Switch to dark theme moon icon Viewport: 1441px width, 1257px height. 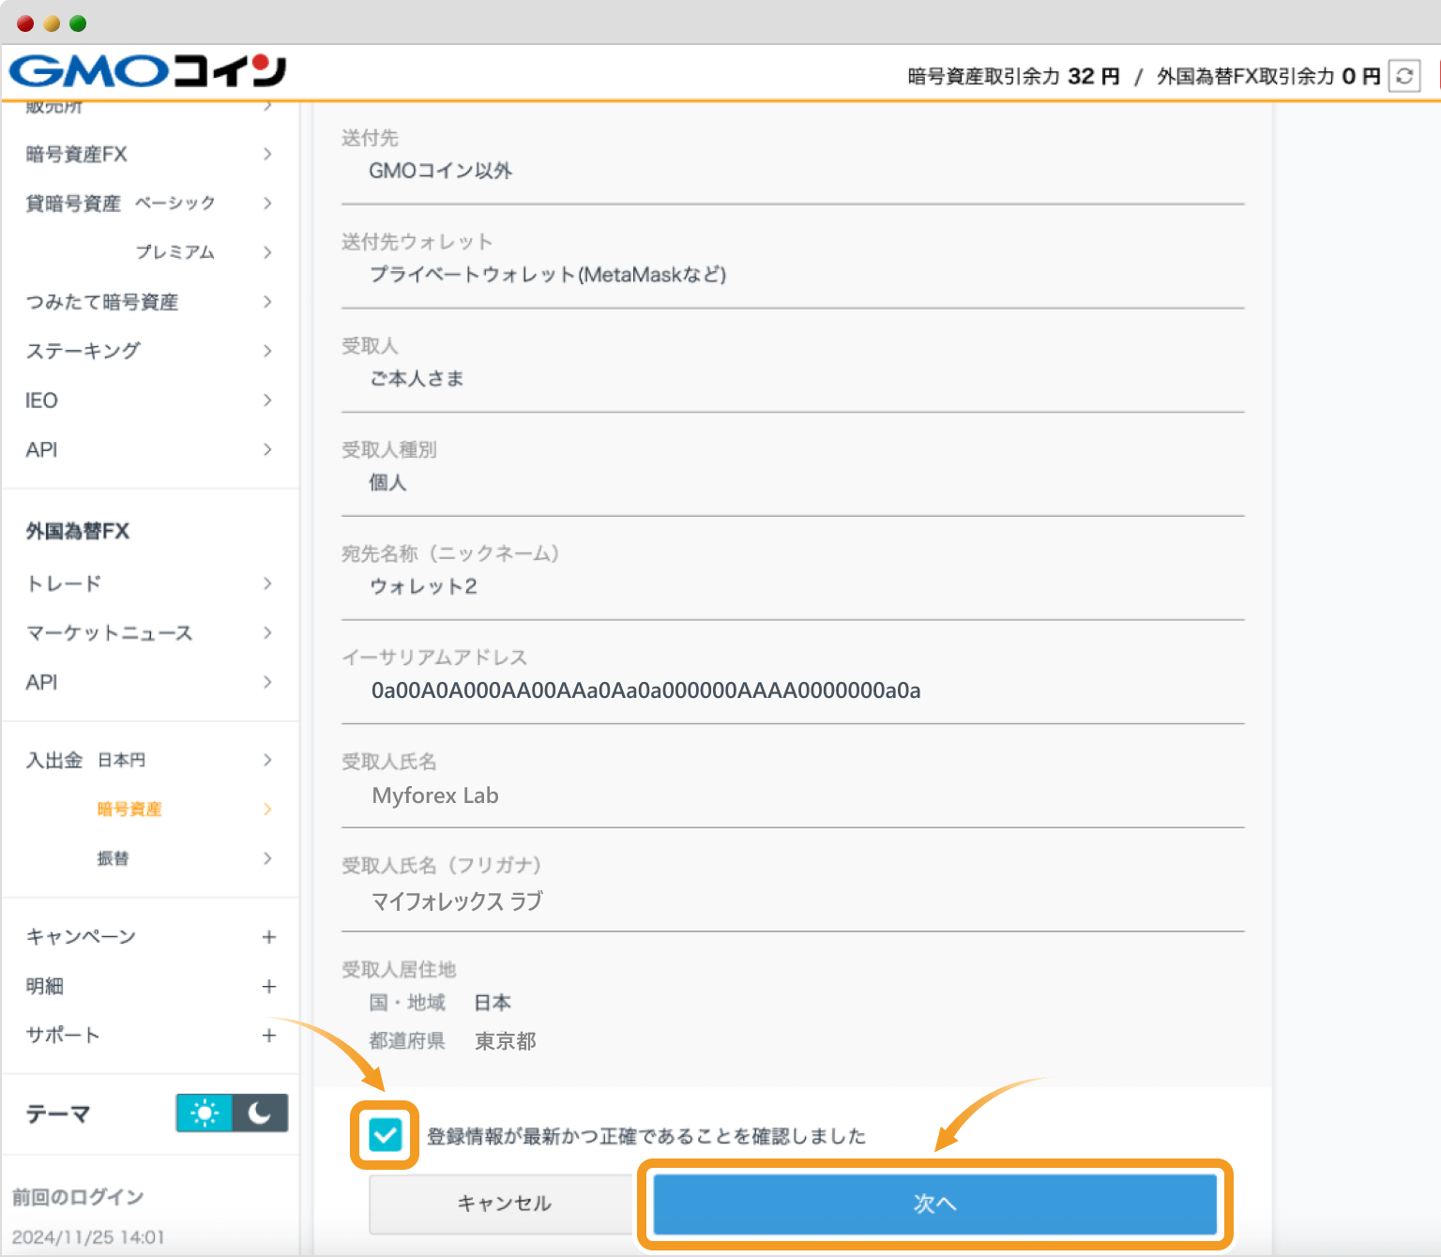click(x=260, y=1113)
